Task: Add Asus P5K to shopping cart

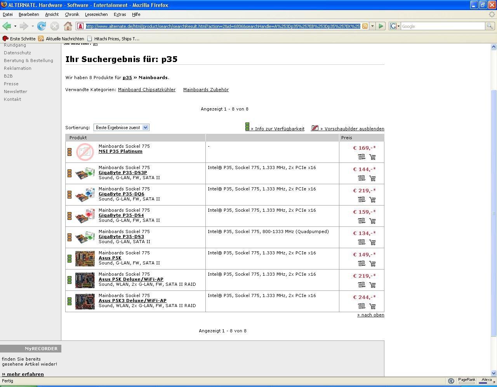Action: pos(372,264)
